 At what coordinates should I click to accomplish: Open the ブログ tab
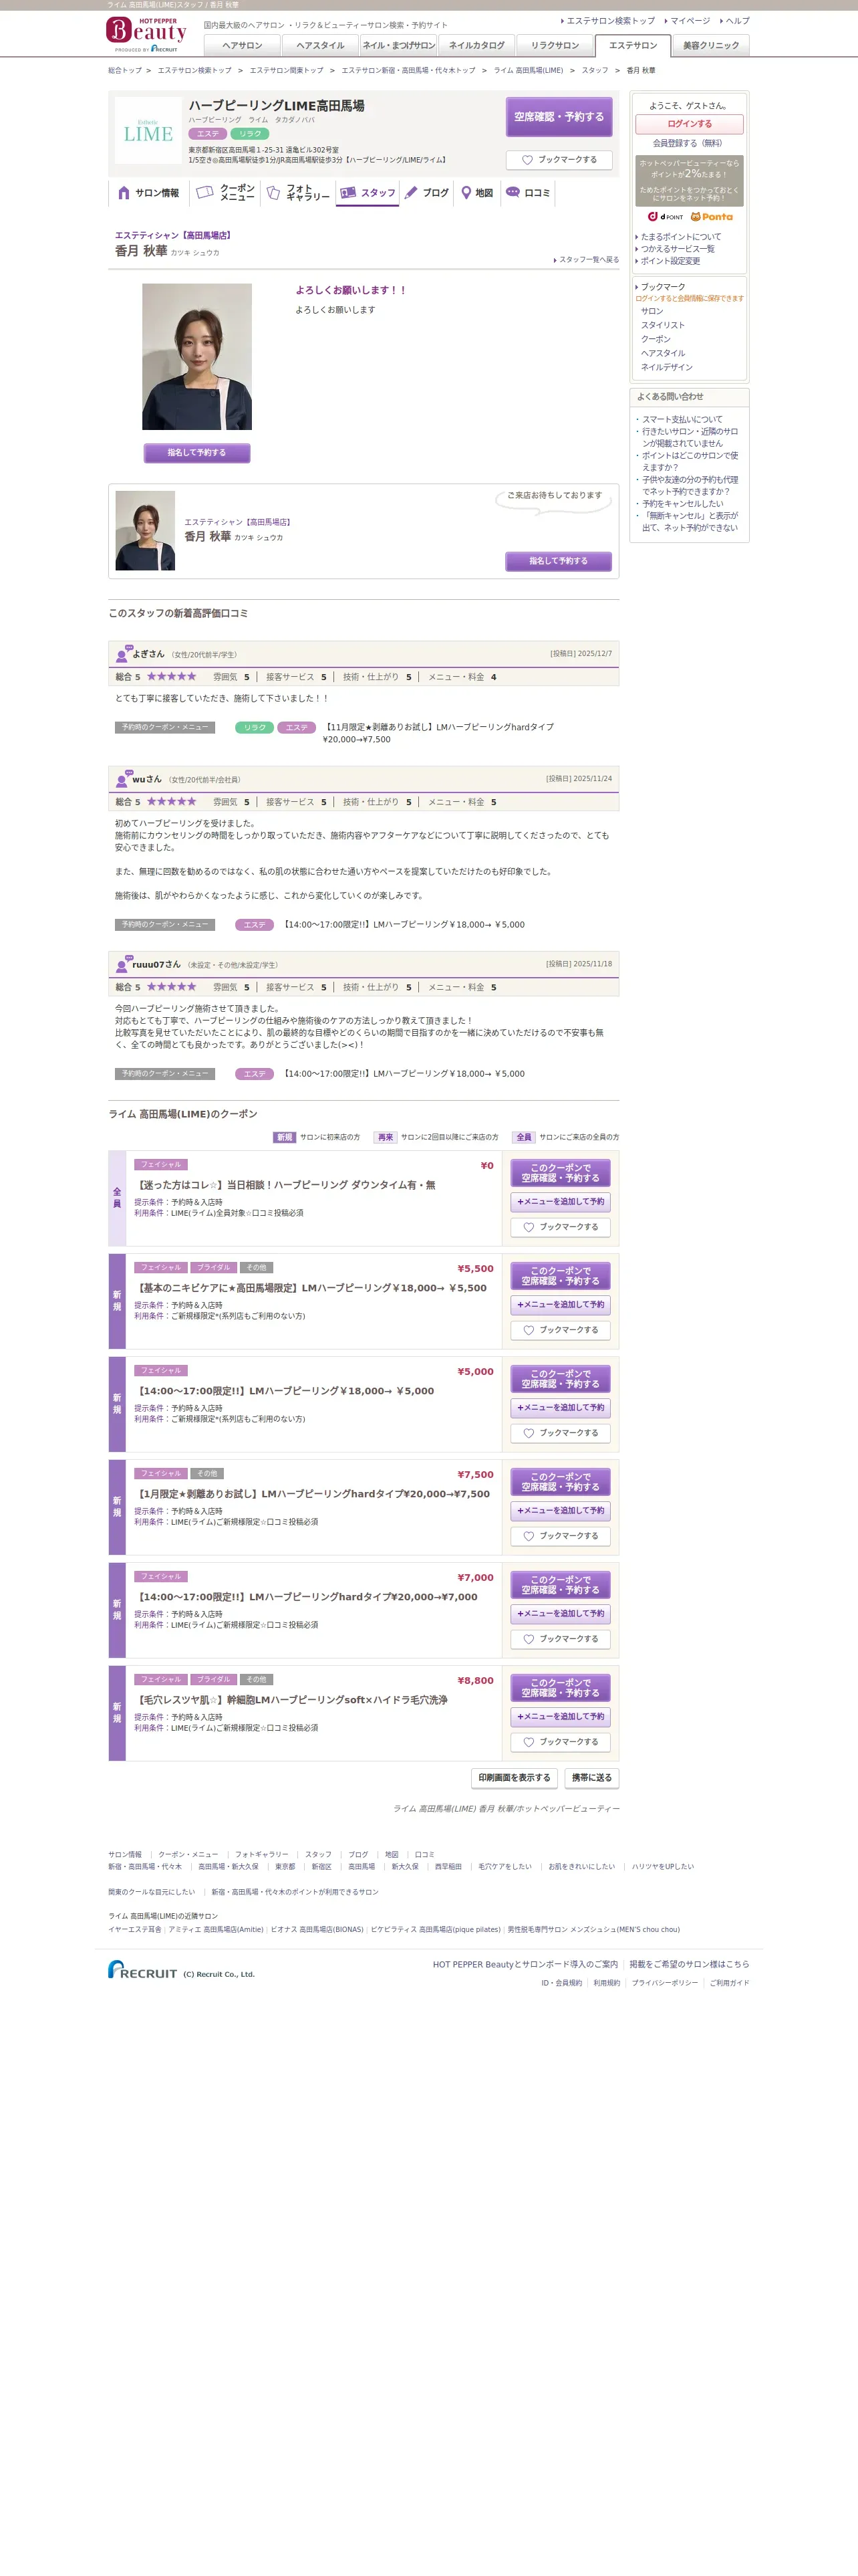(x=426, y=193)
